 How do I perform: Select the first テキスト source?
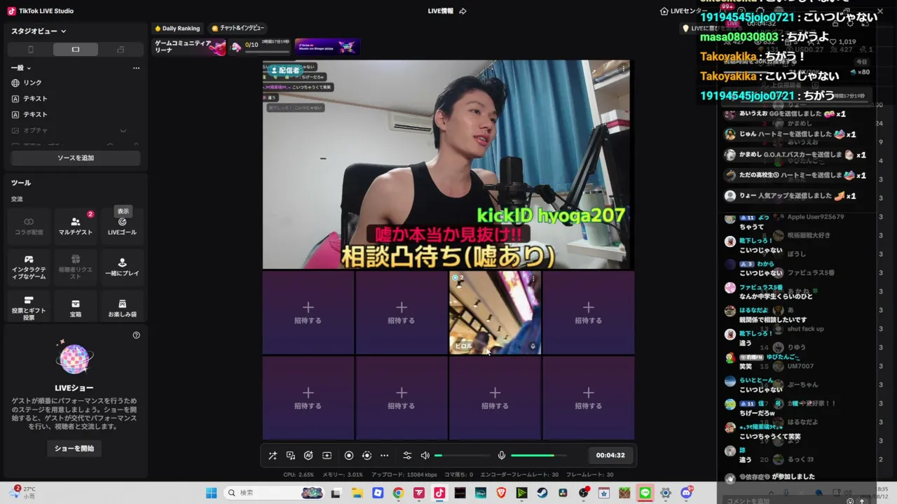[x=76, y=99]
